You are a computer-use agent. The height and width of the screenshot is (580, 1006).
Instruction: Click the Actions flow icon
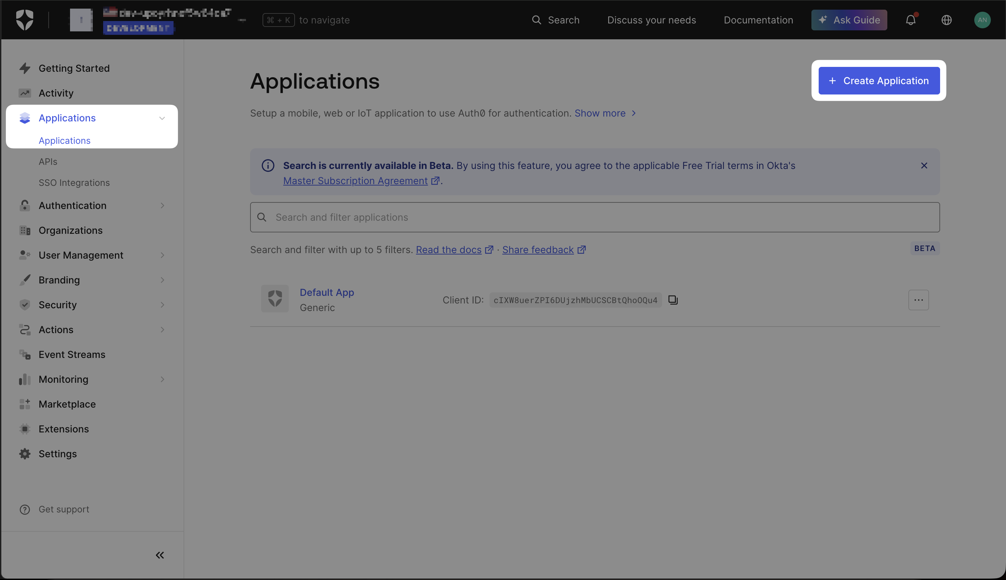coord(25,329)
